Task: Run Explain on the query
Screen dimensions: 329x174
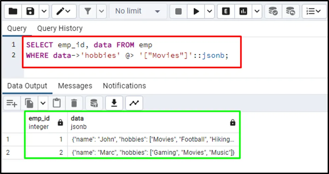Action: (x=226, y=11)
